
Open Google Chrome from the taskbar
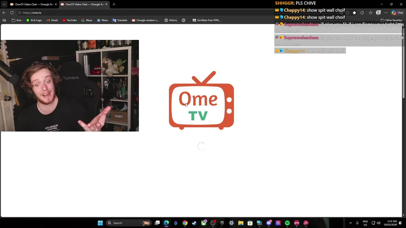(x=185, y=223)
